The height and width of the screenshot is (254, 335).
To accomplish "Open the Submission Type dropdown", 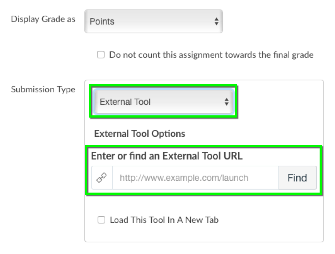I will click(x=164, y=102).
